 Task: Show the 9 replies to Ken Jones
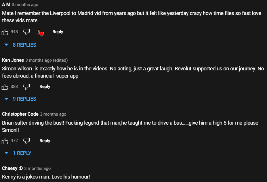pos(20,99)
